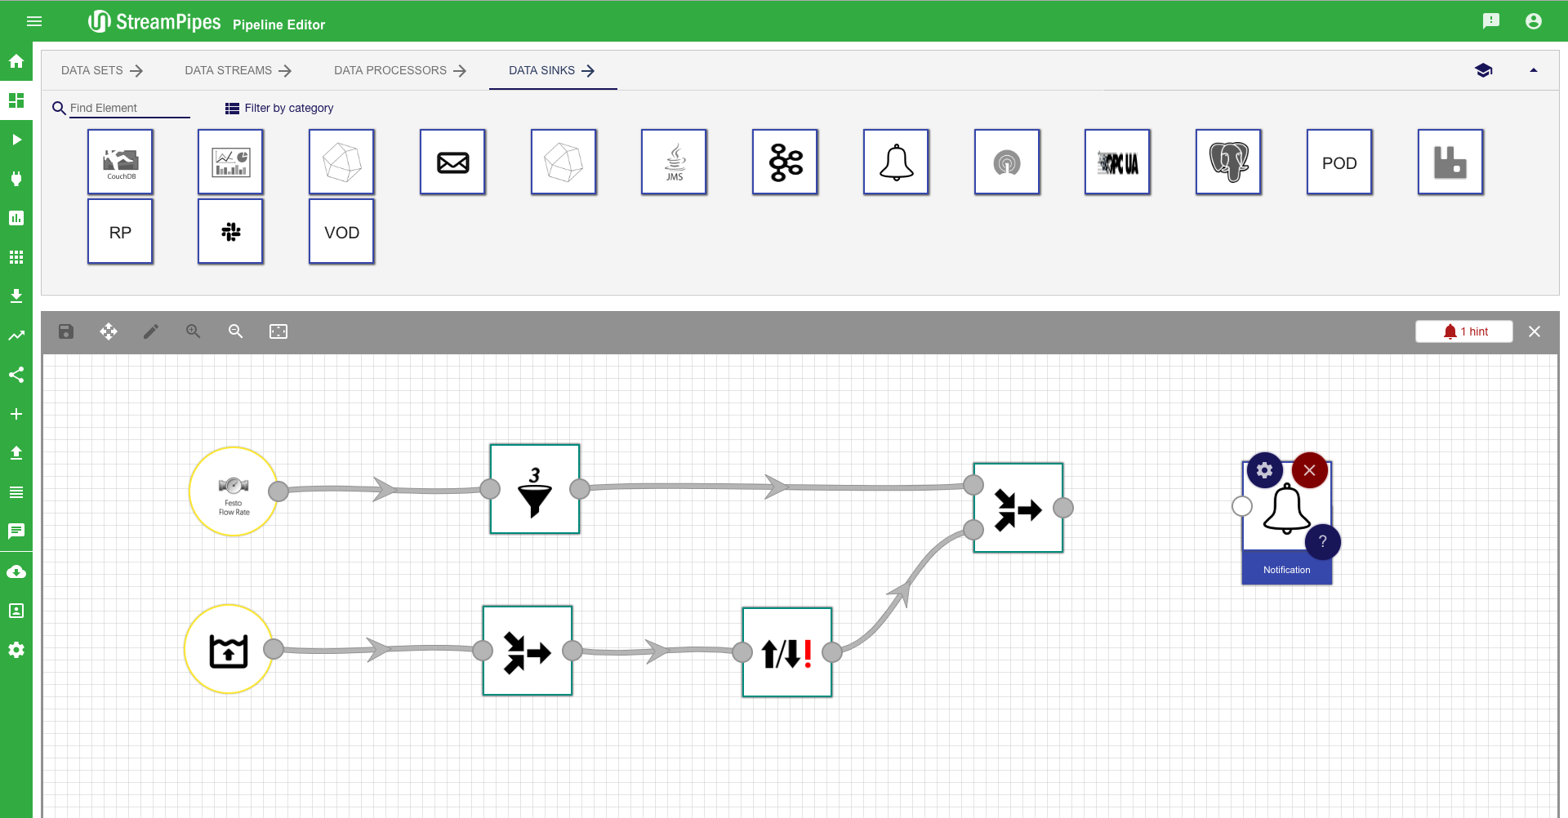
Task: Collapse the element panel with caret
Action: [x=1533, y=70]
